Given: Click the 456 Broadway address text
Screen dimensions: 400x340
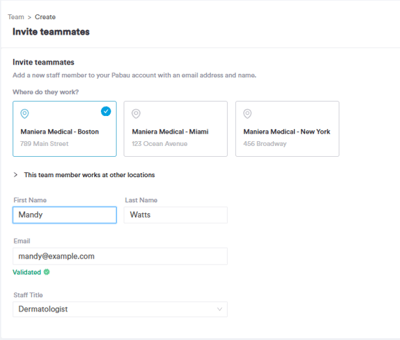Looking at the screenshot, I should point(265,144).
